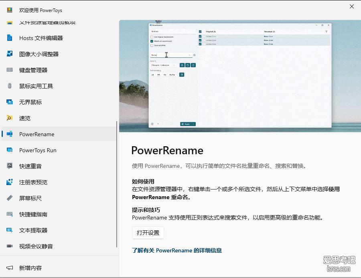The height and width of the screenshot is (278, 361).
Task: Click the Quick Accent icon
Action: (10, 166)
